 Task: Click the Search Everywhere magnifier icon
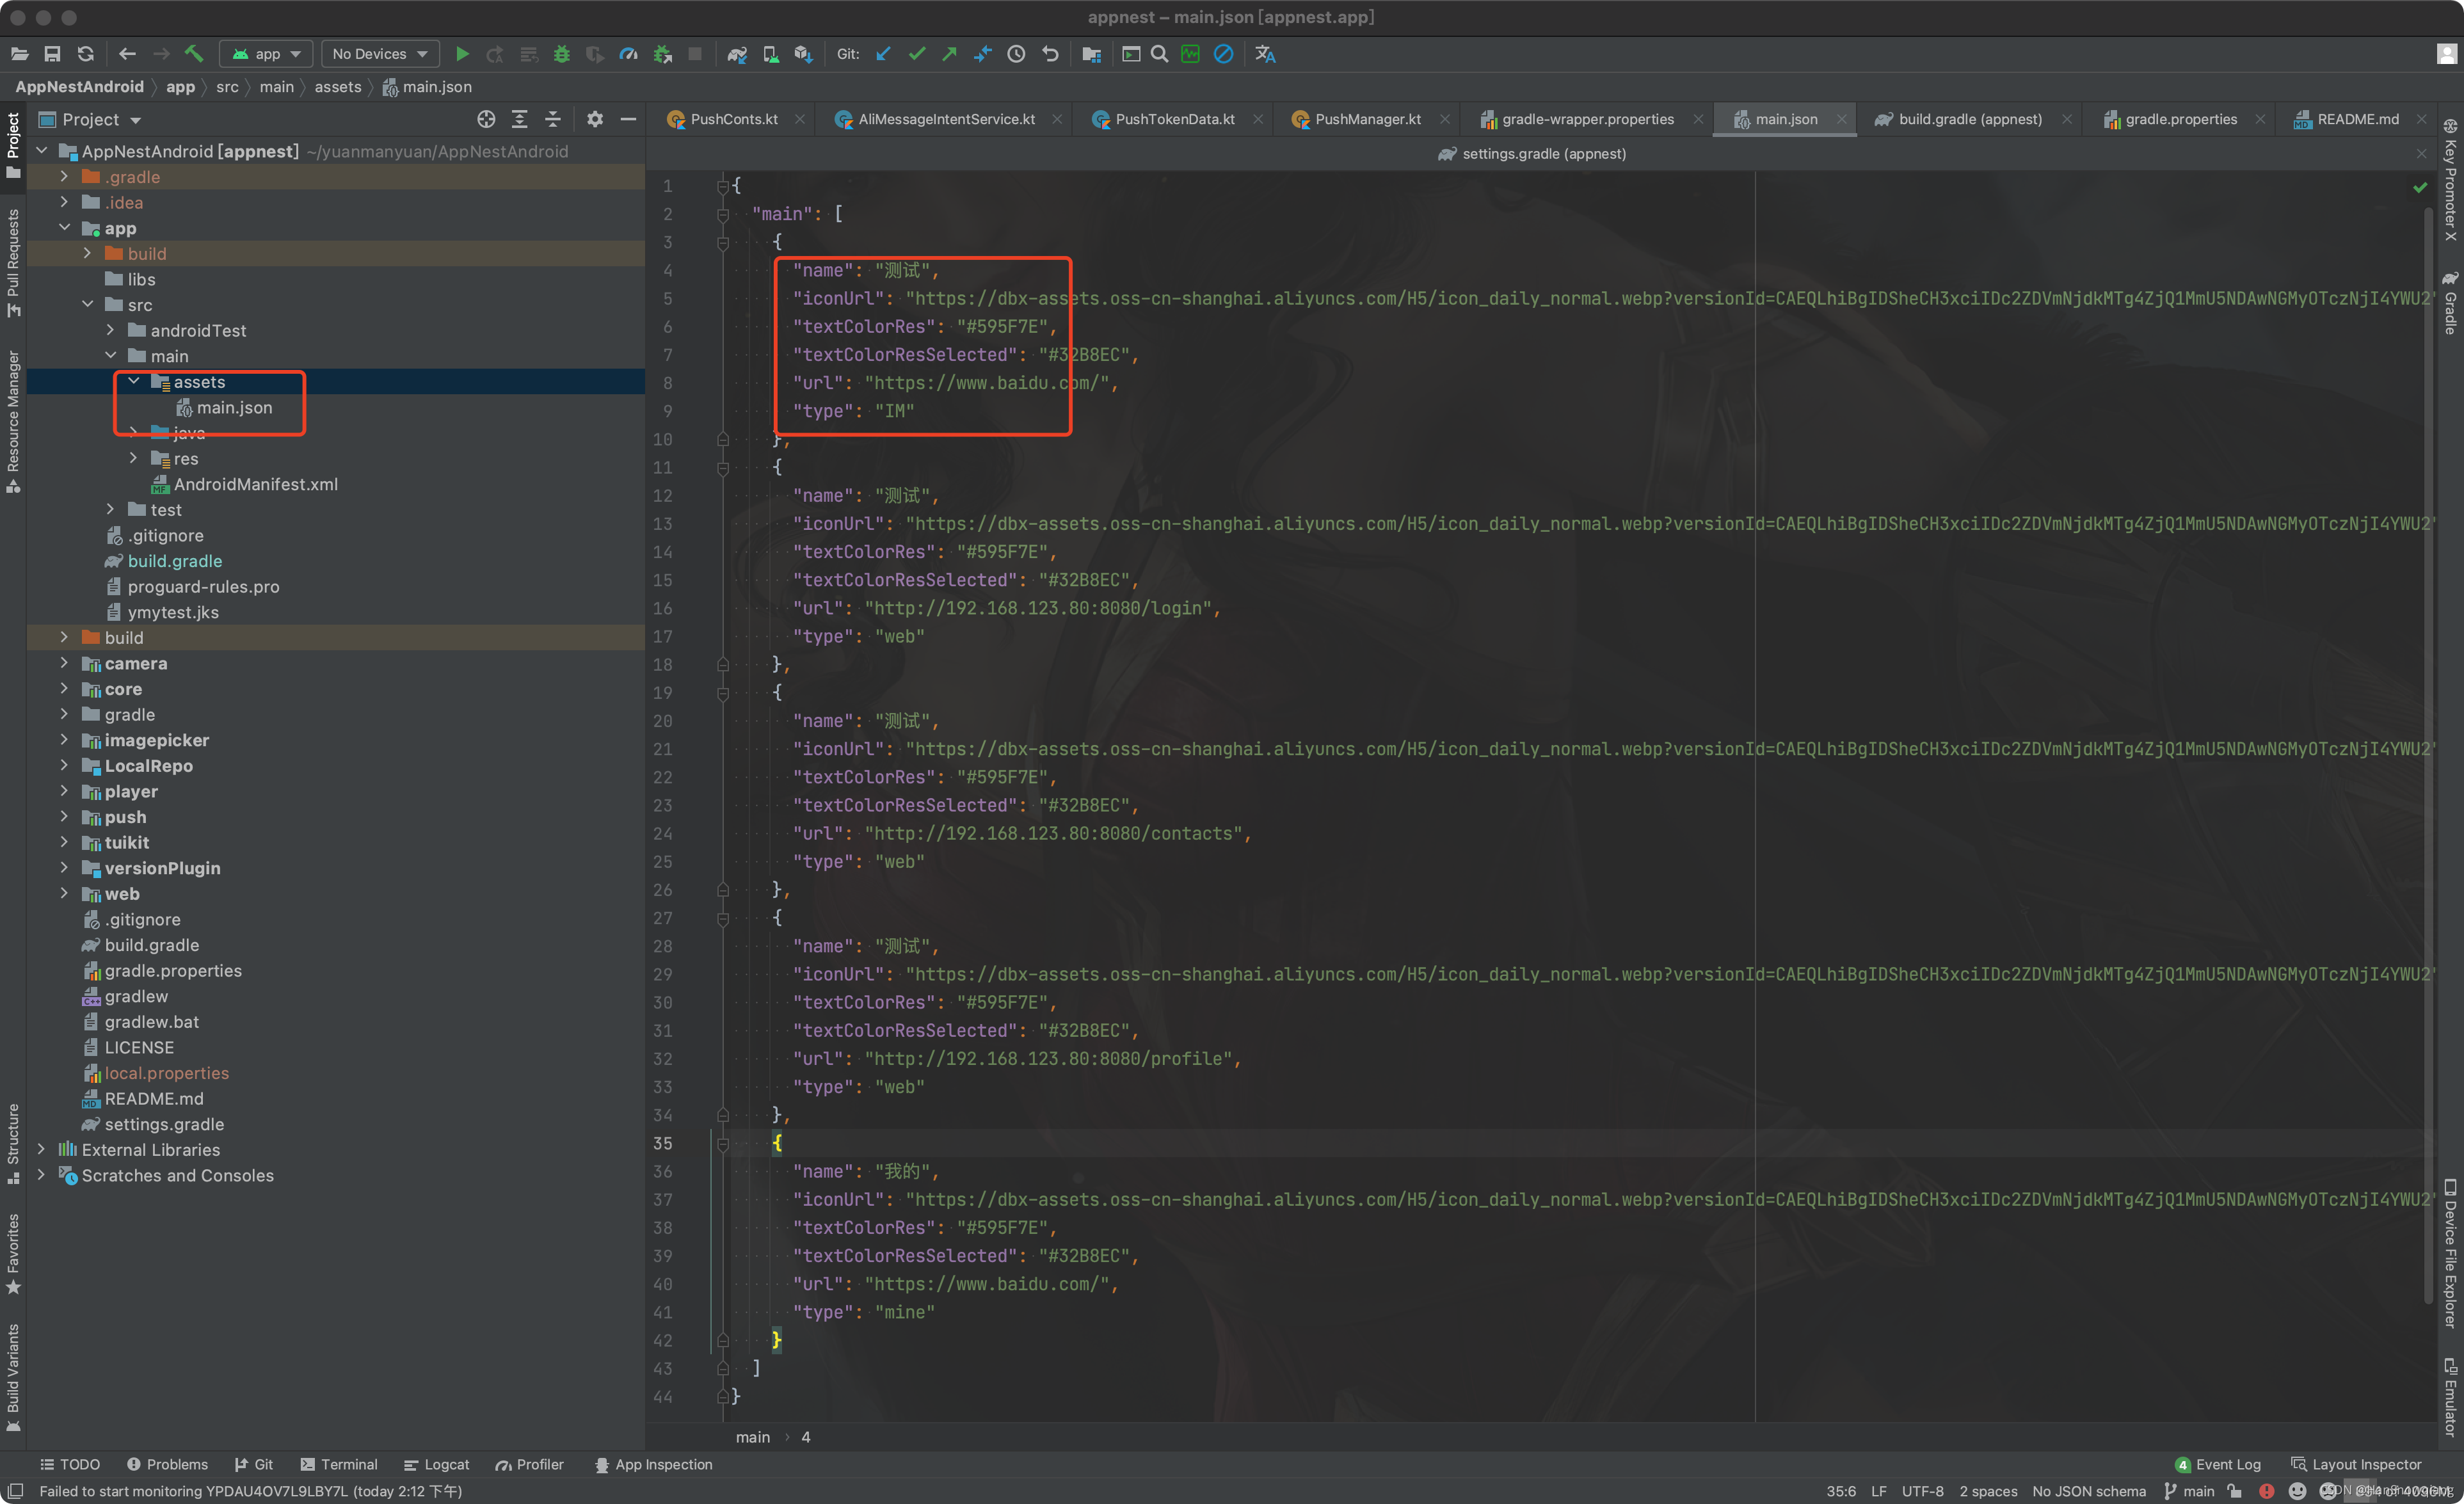point(1159,54)
